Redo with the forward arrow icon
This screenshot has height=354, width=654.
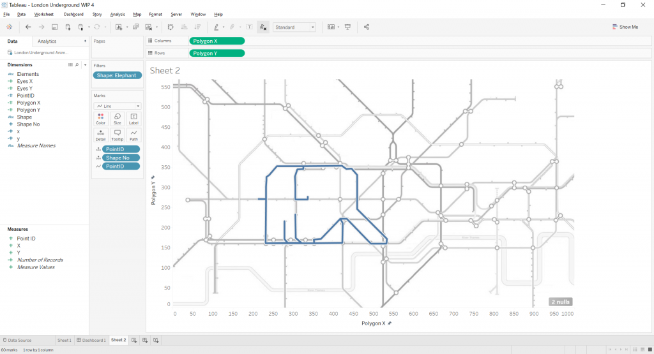tap(42, 27)
